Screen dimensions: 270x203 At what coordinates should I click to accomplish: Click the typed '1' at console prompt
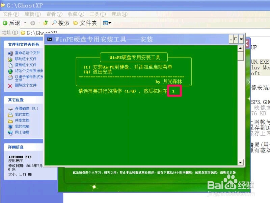pyautogui.click(x=173, y=91)
